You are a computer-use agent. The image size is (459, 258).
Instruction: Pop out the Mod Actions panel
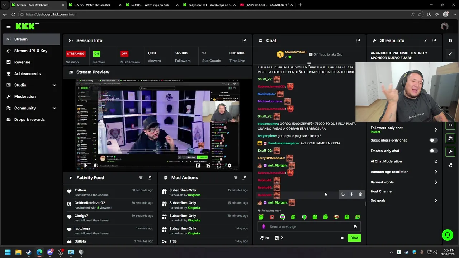tap(244, 178)
